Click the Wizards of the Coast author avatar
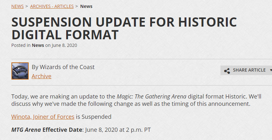 tap(20, 71)
